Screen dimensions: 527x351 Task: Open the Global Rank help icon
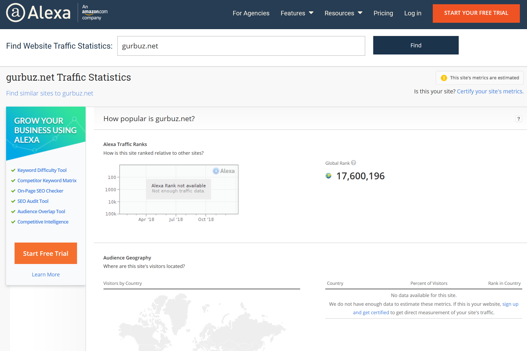(353, 163)
